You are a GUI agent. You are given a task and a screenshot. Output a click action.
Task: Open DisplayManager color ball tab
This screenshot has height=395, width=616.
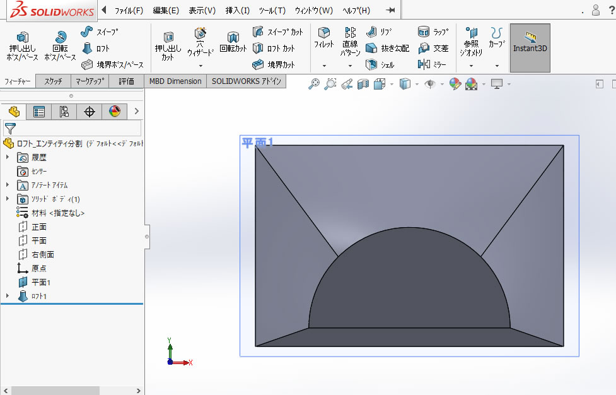coord(114,112)
